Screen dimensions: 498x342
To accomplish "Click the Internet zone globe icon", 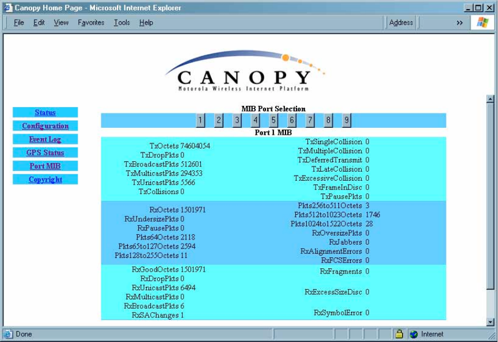I will (x=413, y=334).
